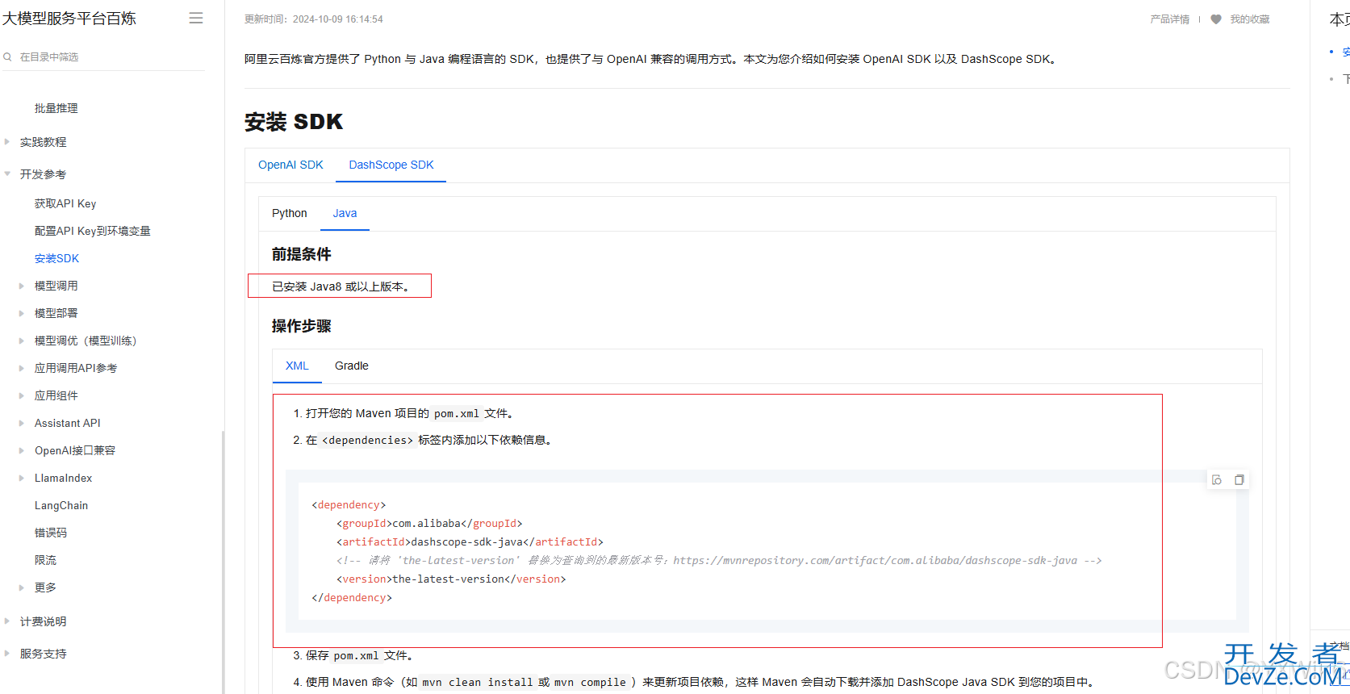
Task: Expand the 计费说明 section arrow
Action: tap(7, 621)
